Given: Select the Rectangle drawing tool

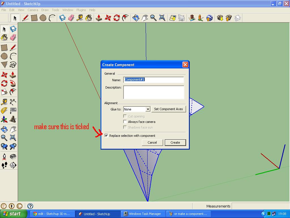Looking at the screenshot, I should click(x=34, y=18).
